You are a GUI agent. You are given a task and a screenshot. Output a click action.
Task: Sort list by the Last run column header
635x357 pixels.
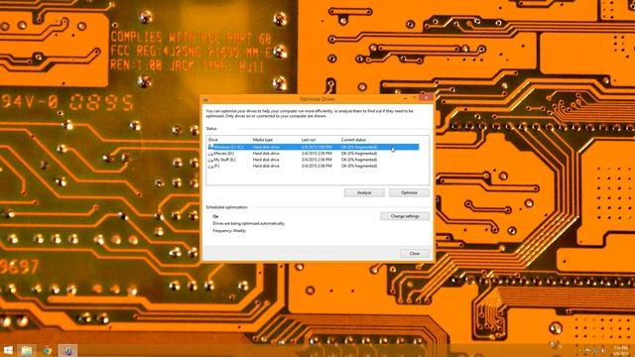point(309,140)
